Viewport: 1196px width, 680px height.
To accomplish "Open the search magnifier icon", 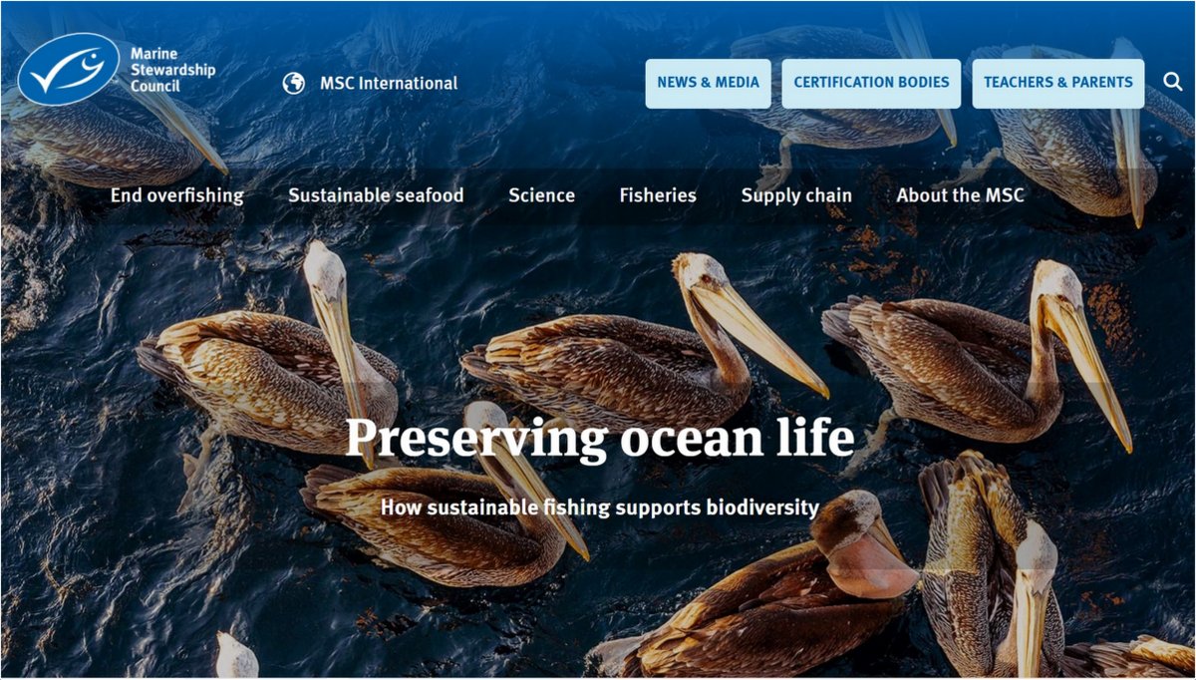I will (1173, 82).
